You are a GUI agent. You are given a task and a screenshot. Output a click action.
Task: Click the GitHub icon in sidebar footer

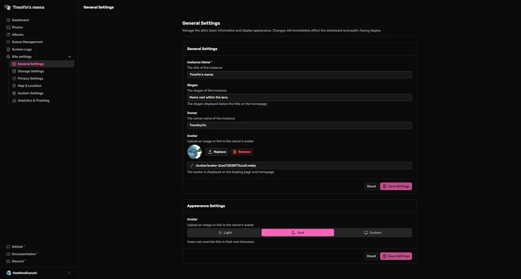pos(8,247)
